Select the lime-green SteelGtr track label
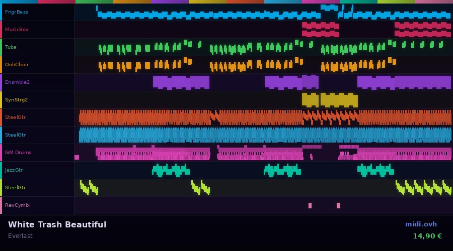453x251 pixels. pyautogui.click(x=15, y=188)
